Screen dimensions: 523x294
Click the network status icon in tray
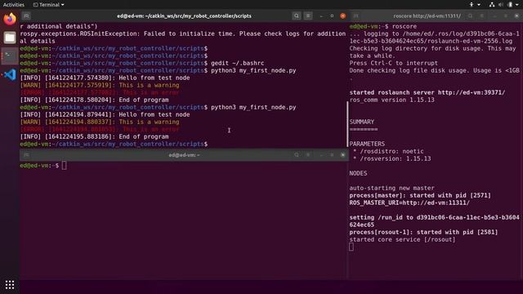492,5
